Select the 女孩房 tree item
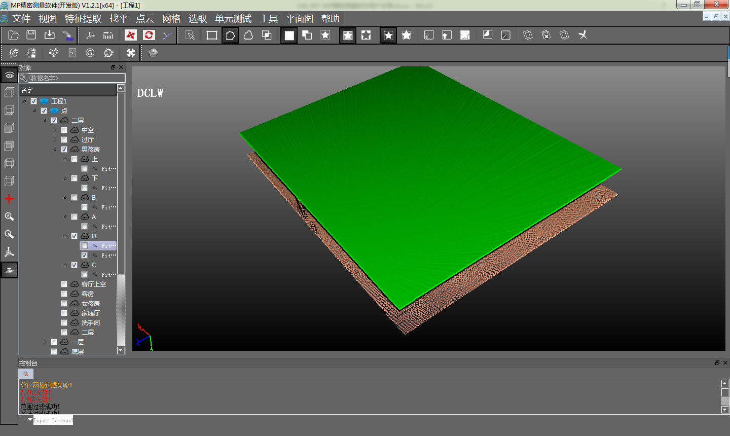The image size is (730, 436). (x=91, y=304)
